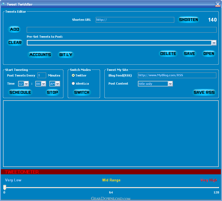This screenshot has width=222, height=201.
Task: Click the Very High label
Action: [x=209, y=180]
